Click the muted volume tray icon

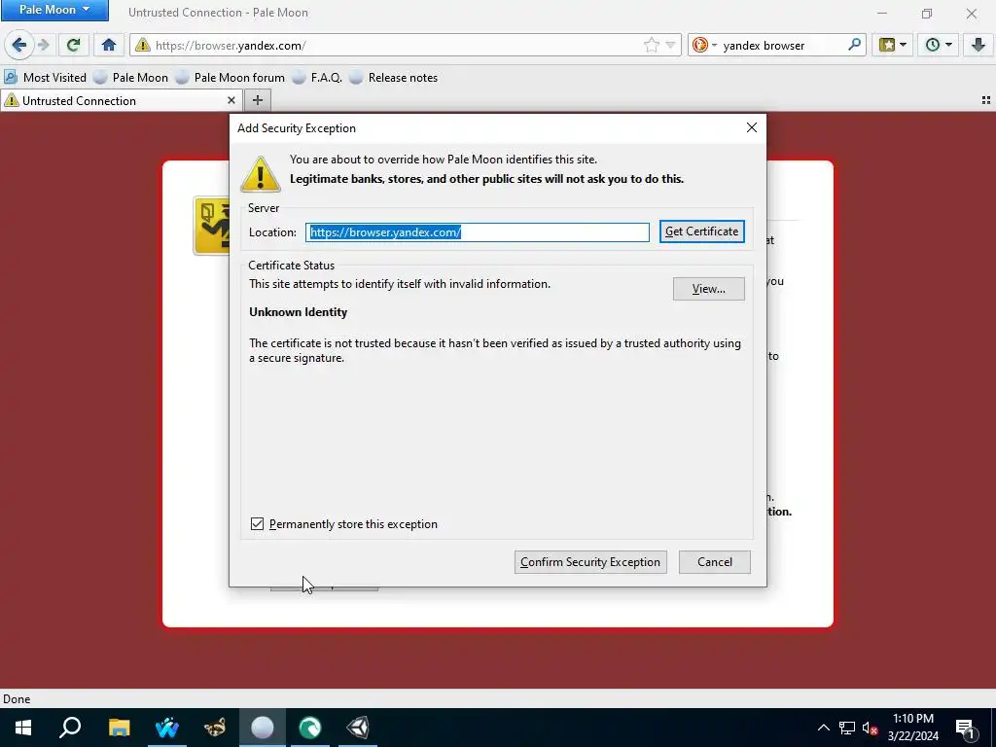(871, 728)
